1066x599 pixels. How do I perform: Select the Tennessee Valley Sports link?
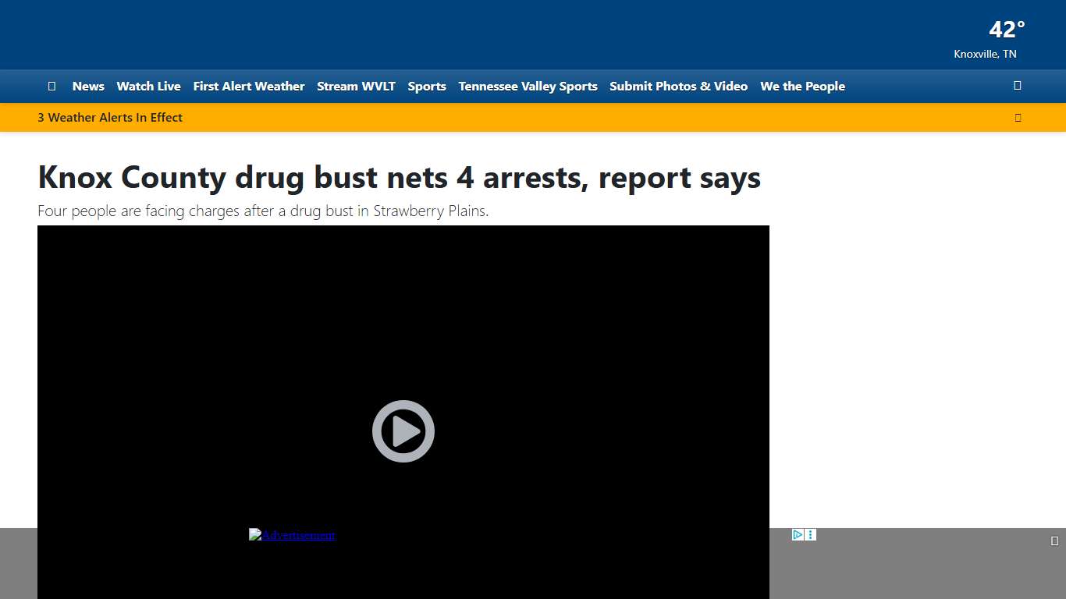[528, 86]
